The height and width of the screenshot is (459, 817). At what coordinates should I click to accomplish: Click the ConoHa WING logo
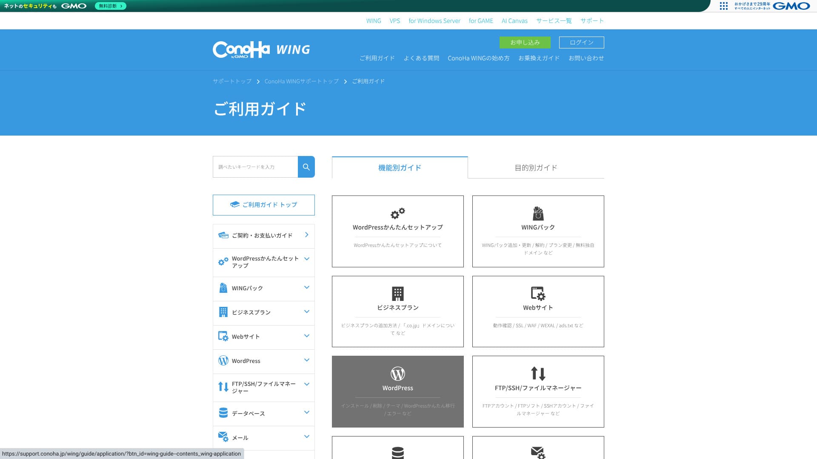pos(261,50)
